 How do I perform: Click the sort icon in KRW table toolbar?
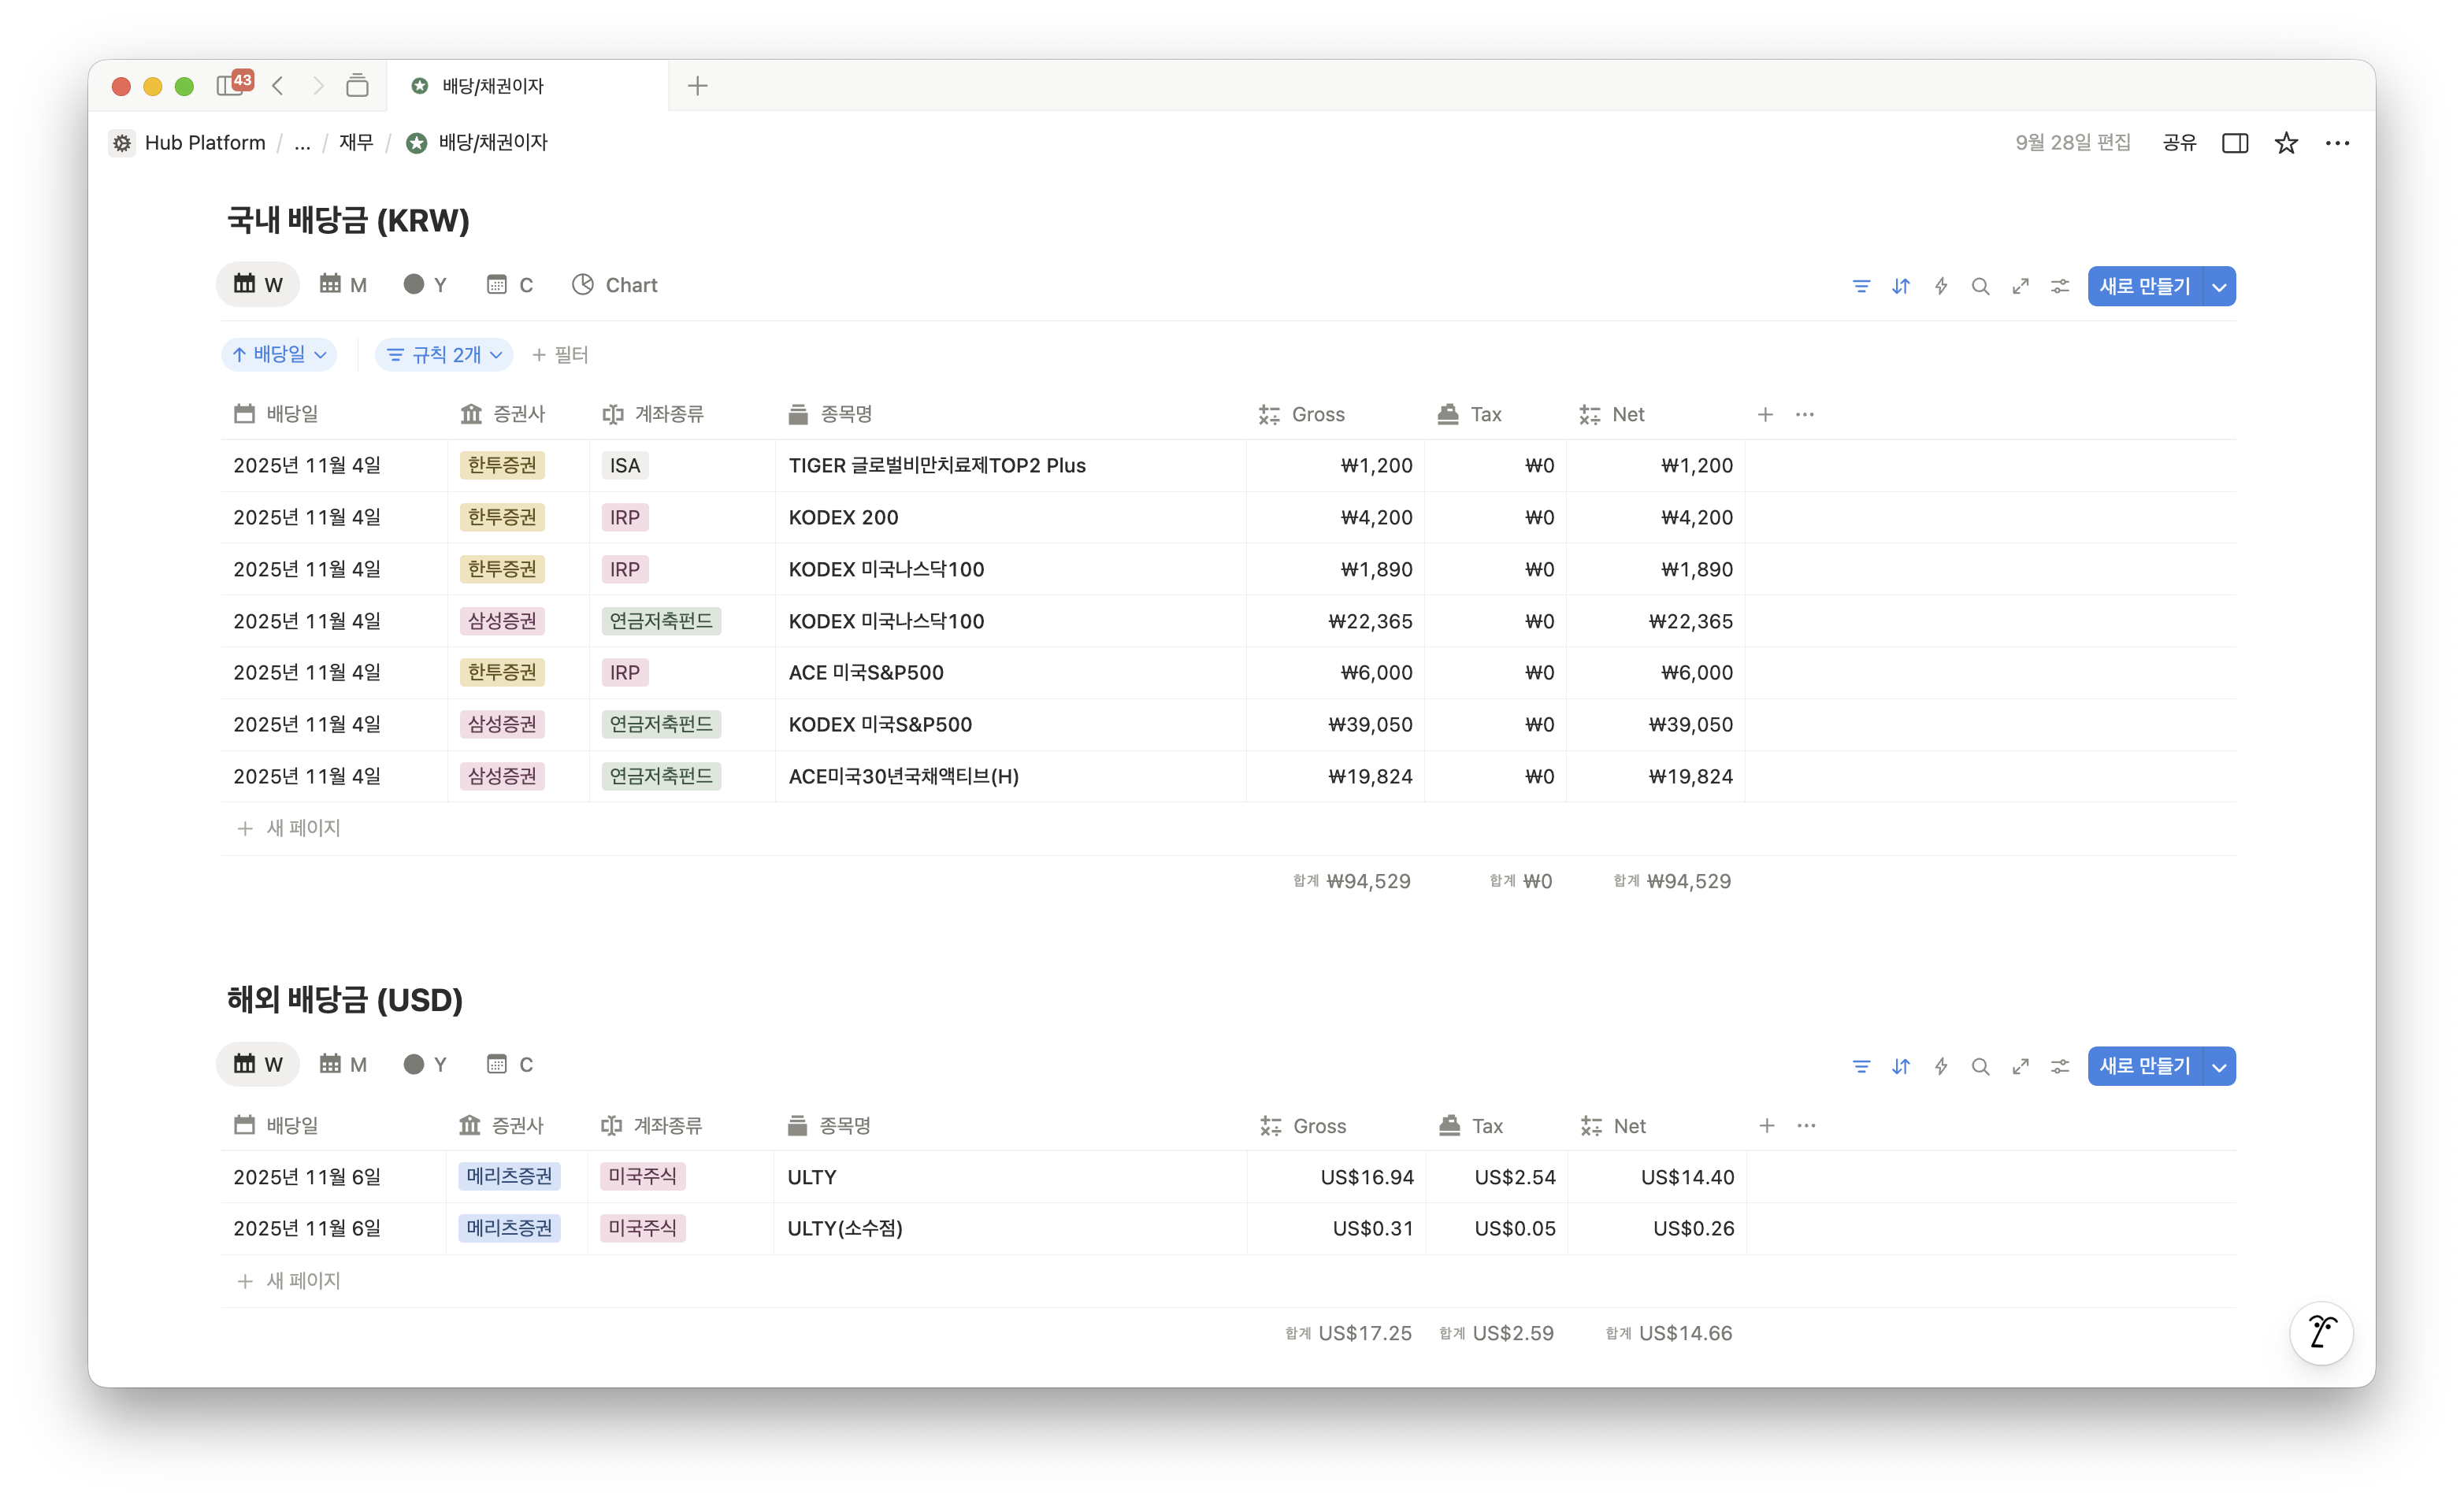coord(1901,287)
